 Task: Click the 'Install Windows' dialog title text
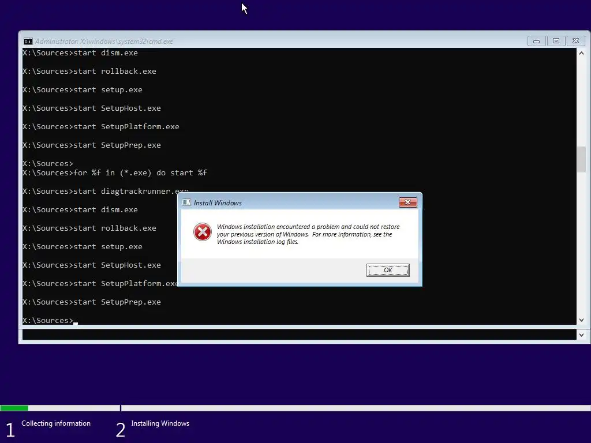pyautogui.click(x=218, y=202)
